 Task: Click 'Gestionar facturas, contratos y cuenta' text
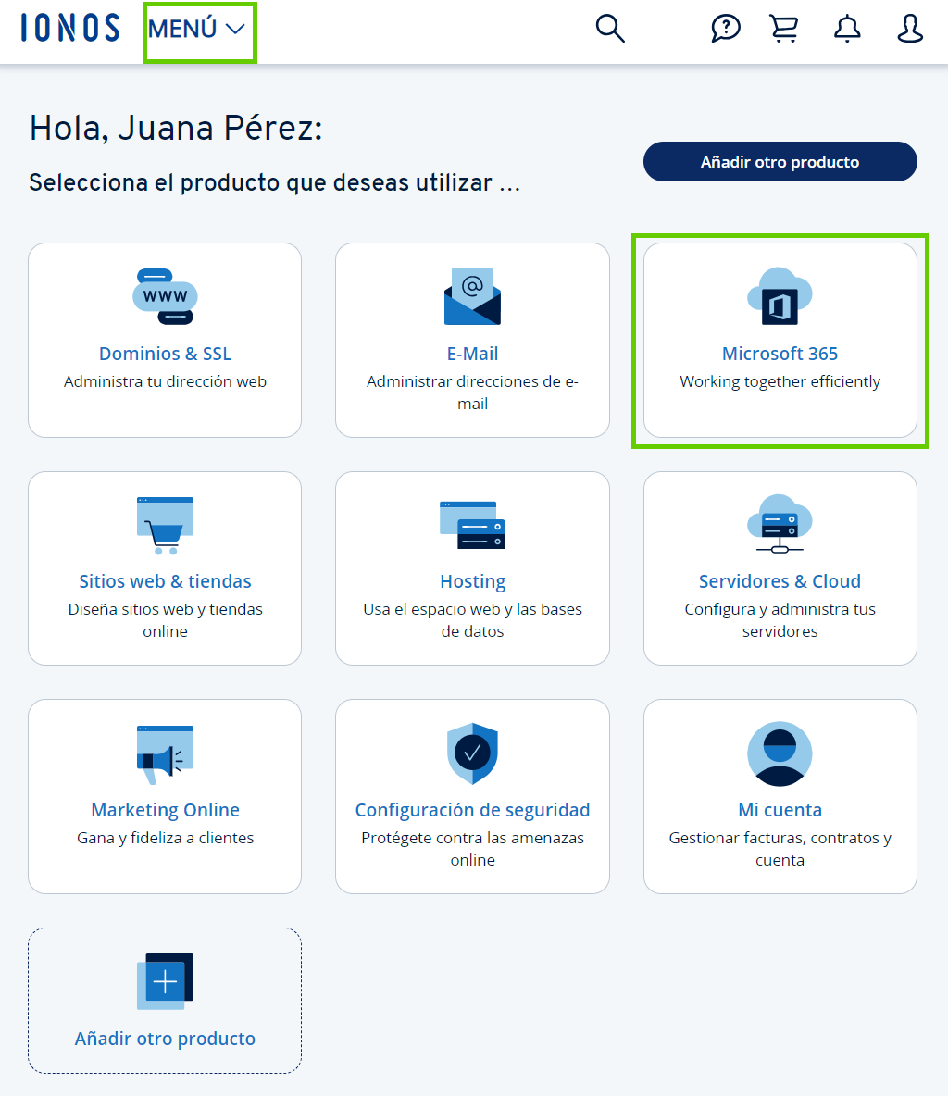point(780,849)
